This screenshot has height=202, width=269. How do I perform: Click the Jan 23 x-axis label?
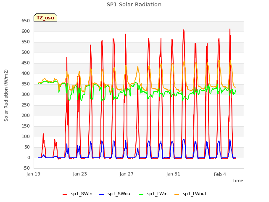[80, 174]
